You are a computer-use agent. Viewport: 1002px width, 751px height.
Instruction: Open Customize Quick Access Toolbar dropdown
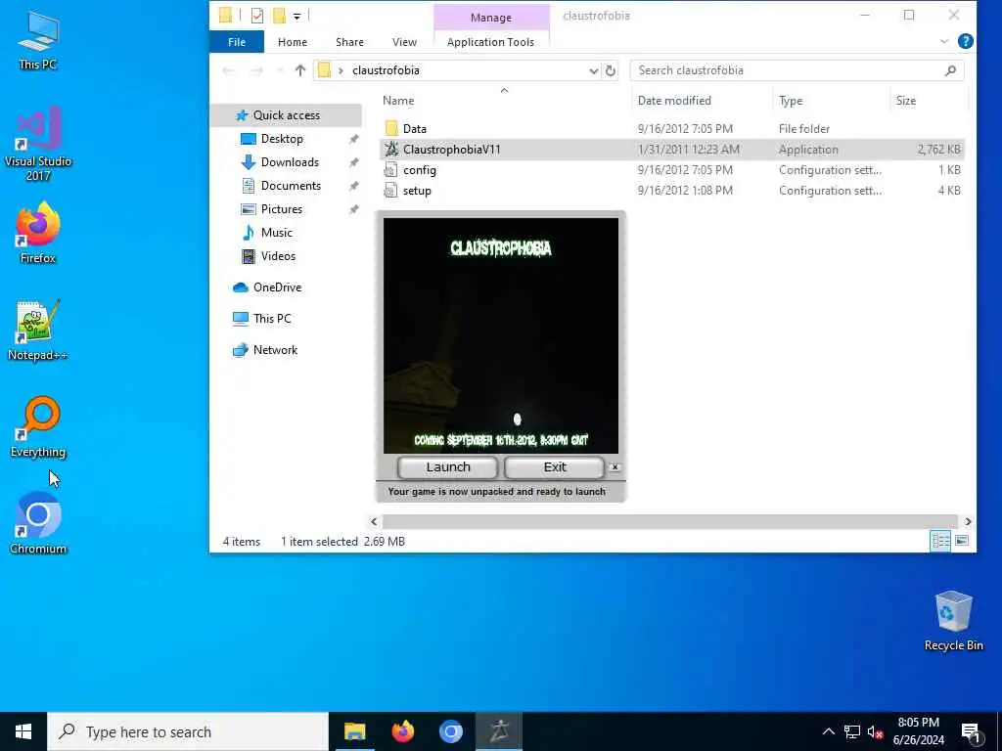pyautogui.click(x=297, y=16)
